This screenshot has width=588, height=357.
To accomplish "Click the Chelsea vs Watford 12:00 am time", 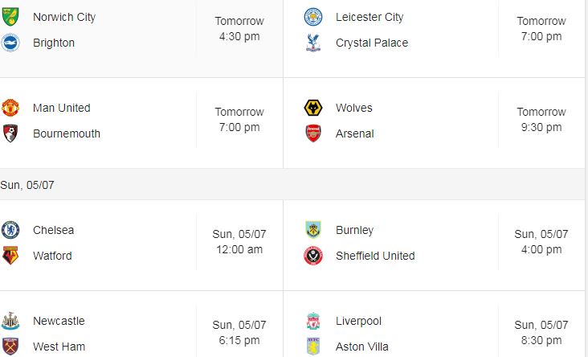I will (x=239, y=249).
